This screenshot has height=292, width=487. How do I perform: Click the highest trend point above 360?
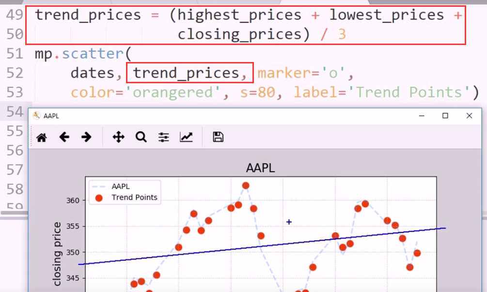click(246, 185)
